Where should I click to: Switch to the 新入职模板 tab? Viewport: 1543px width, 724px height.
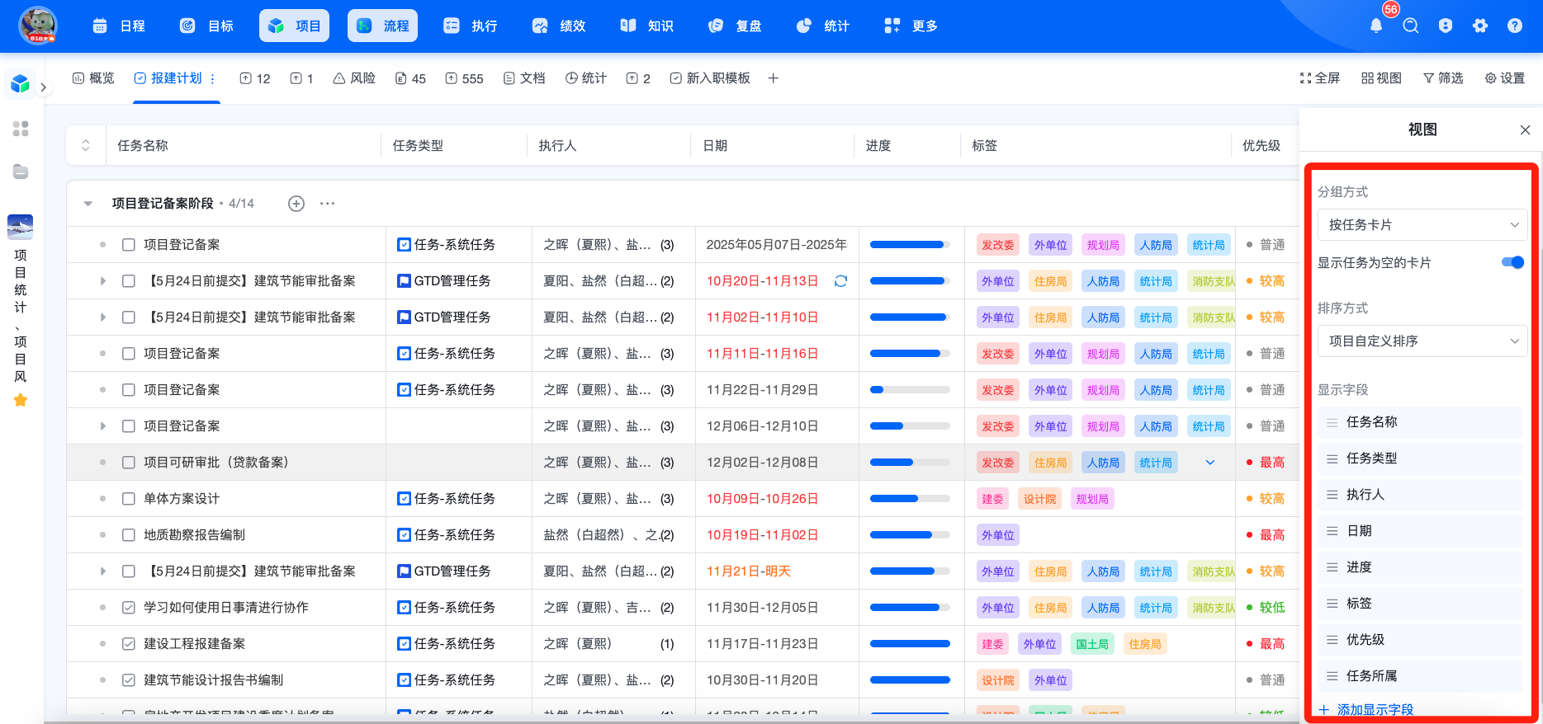pyautogui.click(x=710, y=78)
